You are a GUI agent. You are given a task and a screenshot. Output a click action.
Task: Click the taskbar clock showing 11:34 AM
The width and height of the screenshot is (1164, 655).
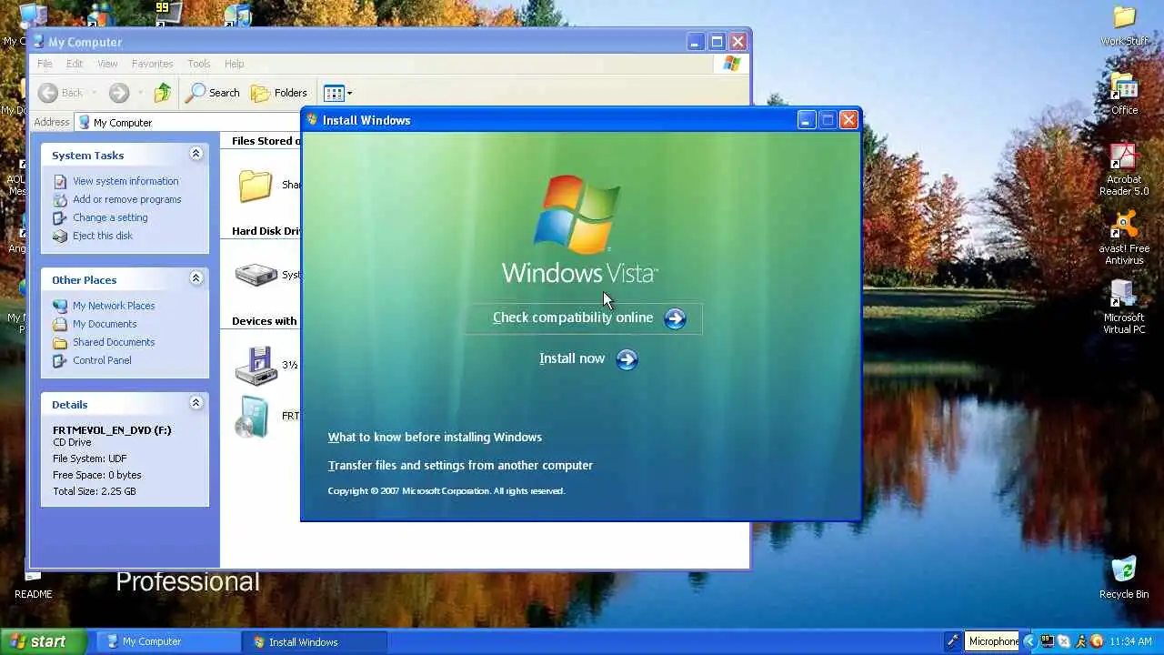click(x=1130, y=641)
